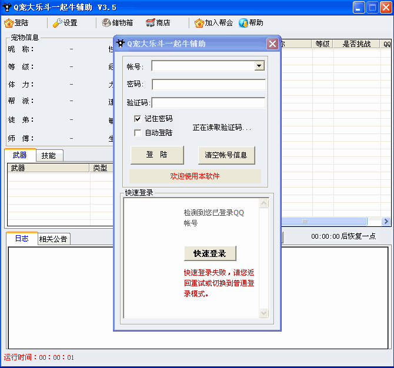
Task: Click the 师 傅 label
Action: pyautogui.click(x=21, y=138)
